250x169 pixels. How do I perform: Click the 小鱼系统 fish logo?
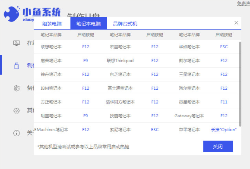click(12, 14)
